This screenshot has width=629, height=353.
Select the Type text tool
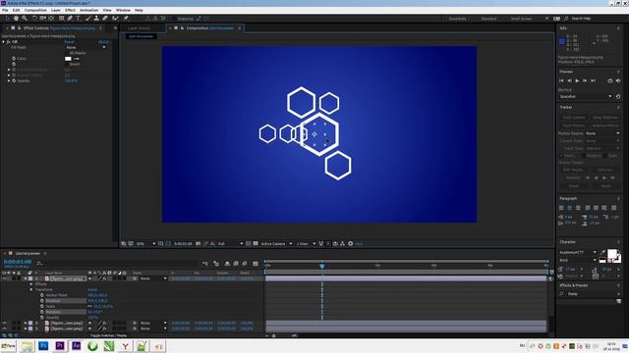[x=79, y=19]
